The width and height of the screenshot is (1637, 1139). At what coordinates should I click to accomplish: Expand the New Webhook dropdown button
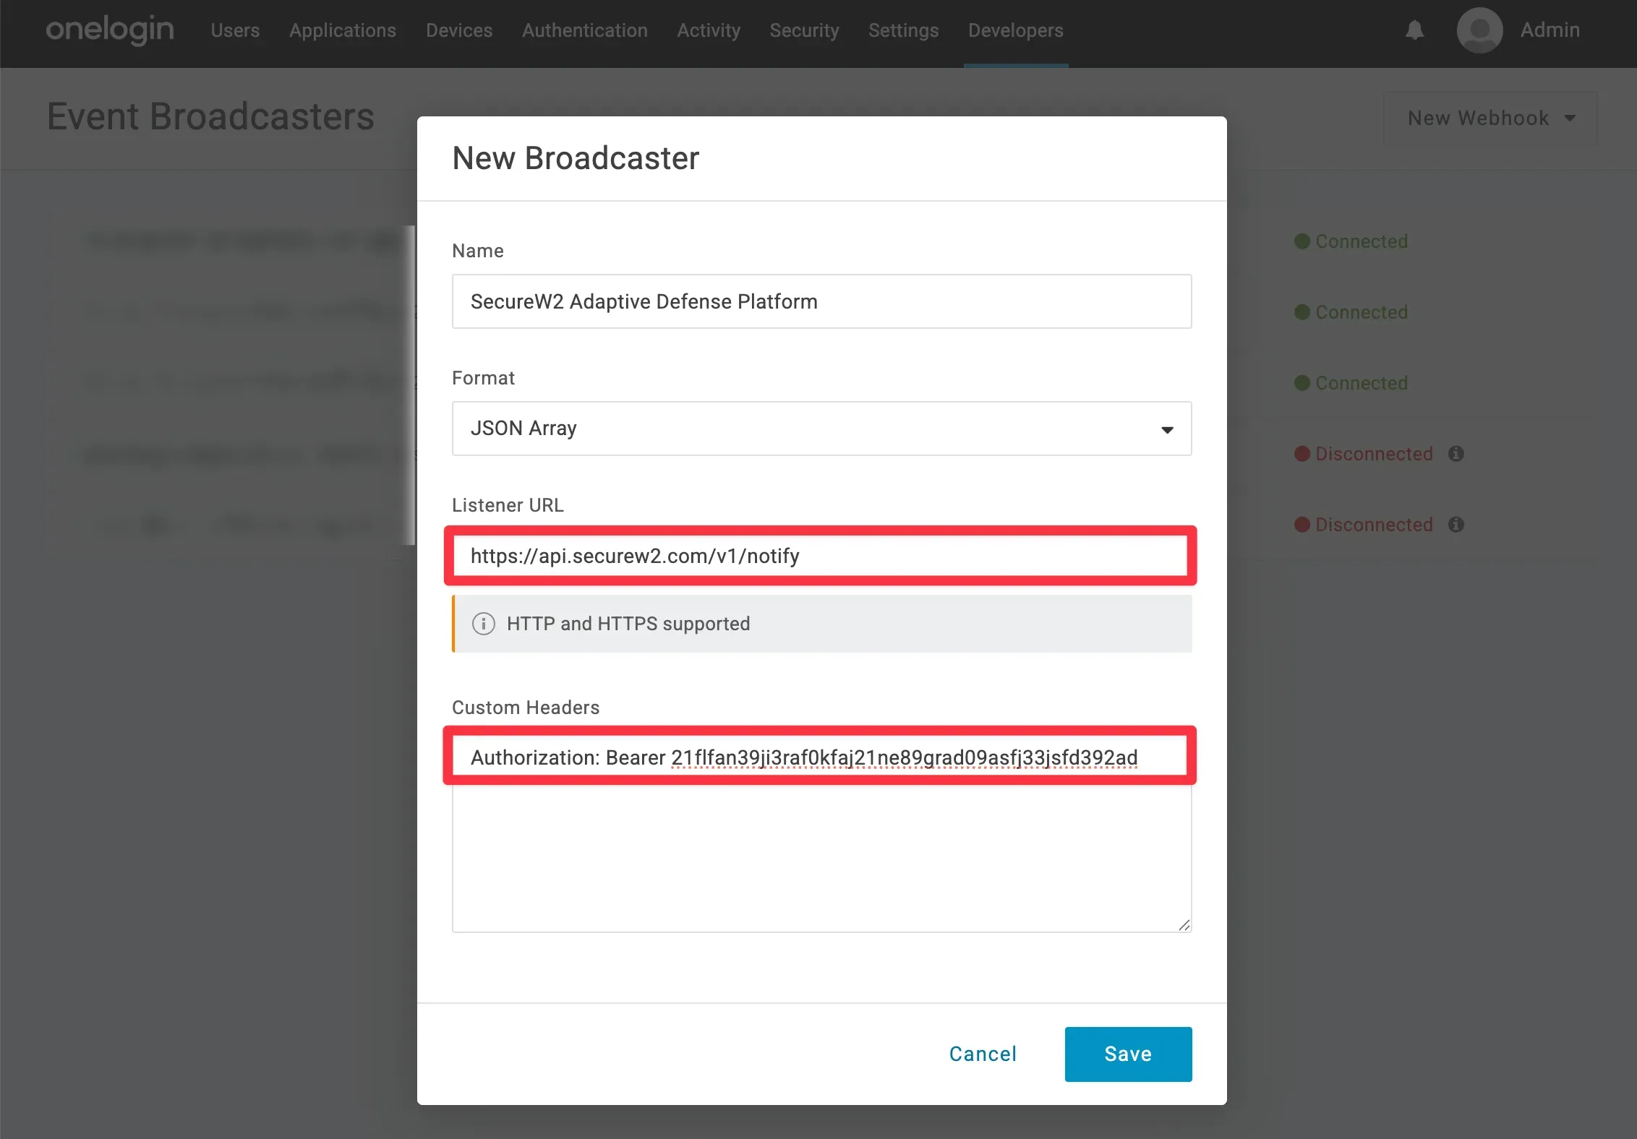(x=1489, y=118)
